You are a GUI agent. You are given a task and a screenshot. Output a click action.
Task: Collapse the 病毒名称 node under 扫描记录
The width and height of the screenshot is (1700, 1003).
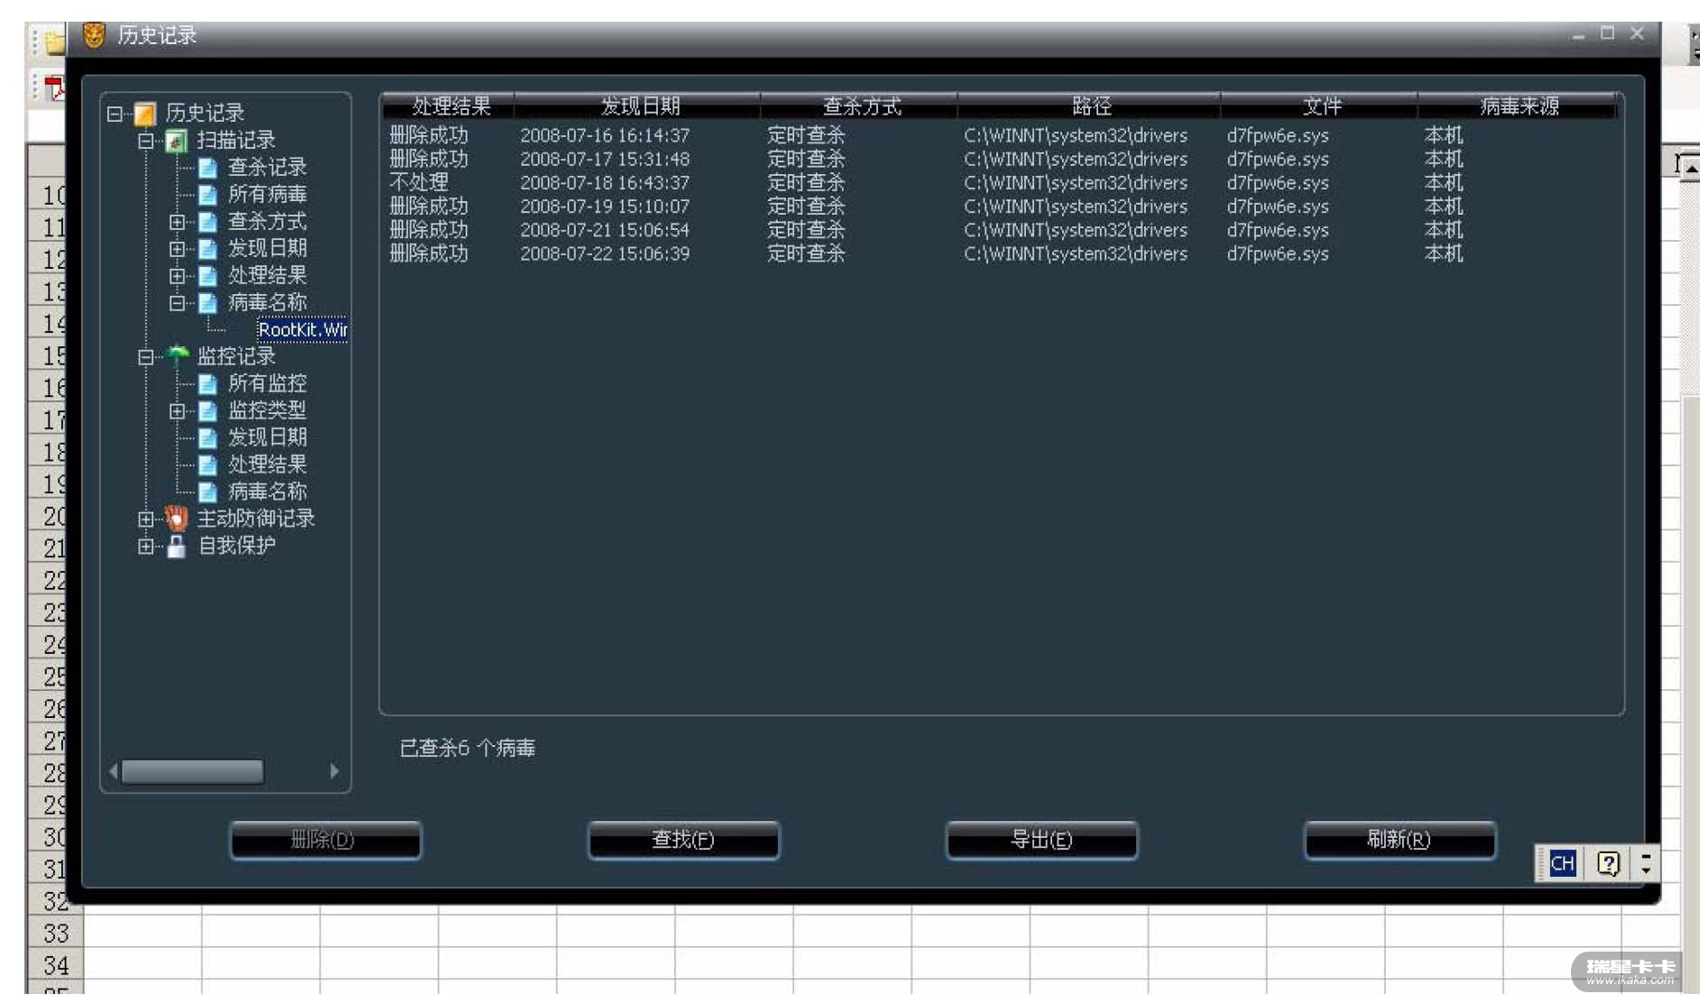coord(177,303)
